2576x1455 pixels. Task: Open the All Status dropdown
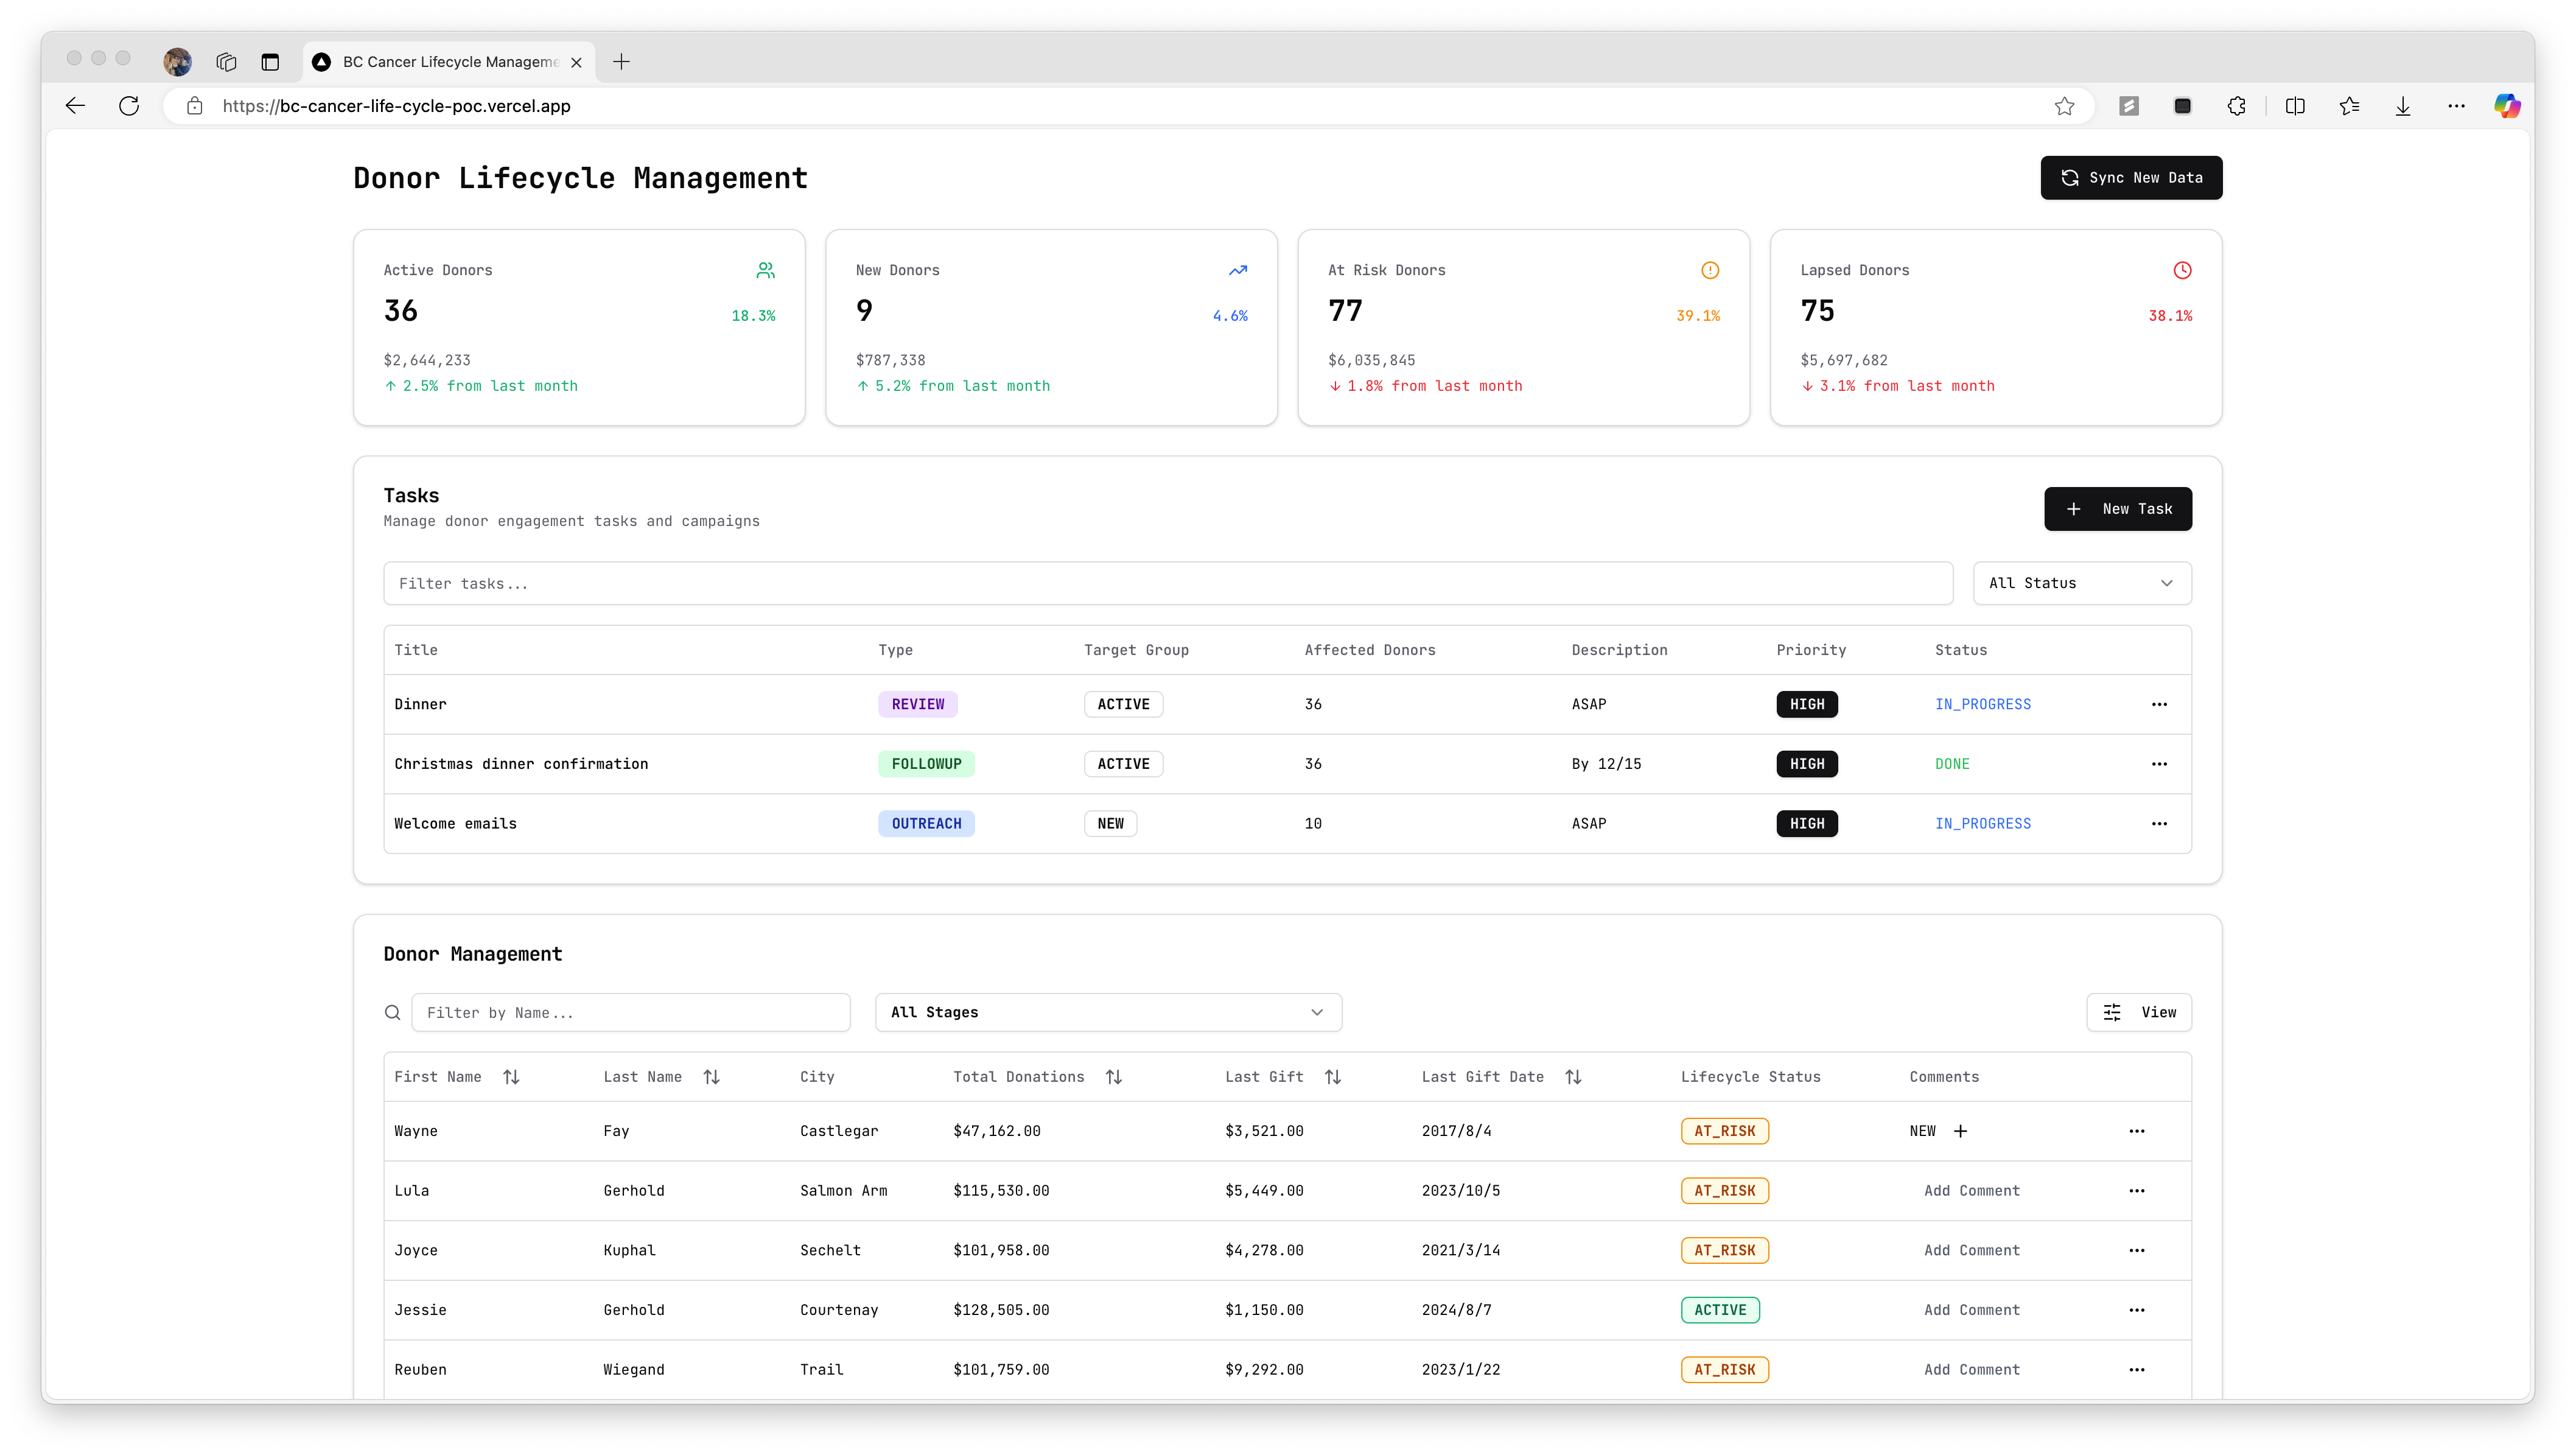point(2082,583)
